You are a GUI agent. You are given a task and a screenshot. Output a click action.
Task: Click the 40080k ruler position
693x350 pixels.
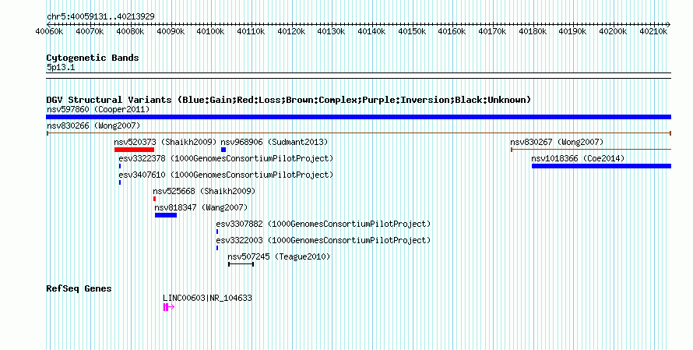[130, 31]
